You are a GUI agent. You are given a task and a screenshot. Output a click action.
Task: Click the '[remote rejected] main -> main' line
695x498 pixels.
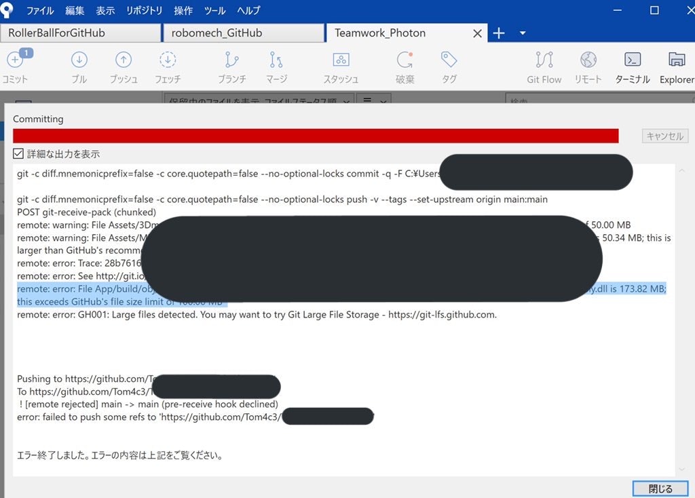click(147, 404)
